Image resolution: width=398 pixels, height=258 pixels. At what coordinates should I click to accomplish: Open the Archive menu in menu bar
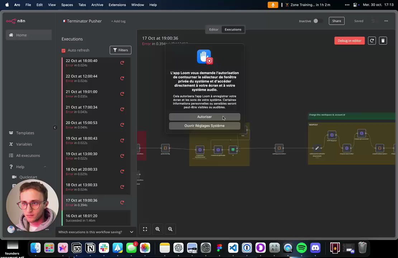pyautogui.click(x=97, y=5)
